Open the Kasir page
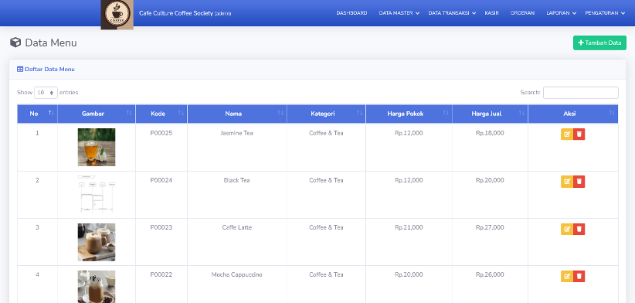635x303 pixels. 491,13
